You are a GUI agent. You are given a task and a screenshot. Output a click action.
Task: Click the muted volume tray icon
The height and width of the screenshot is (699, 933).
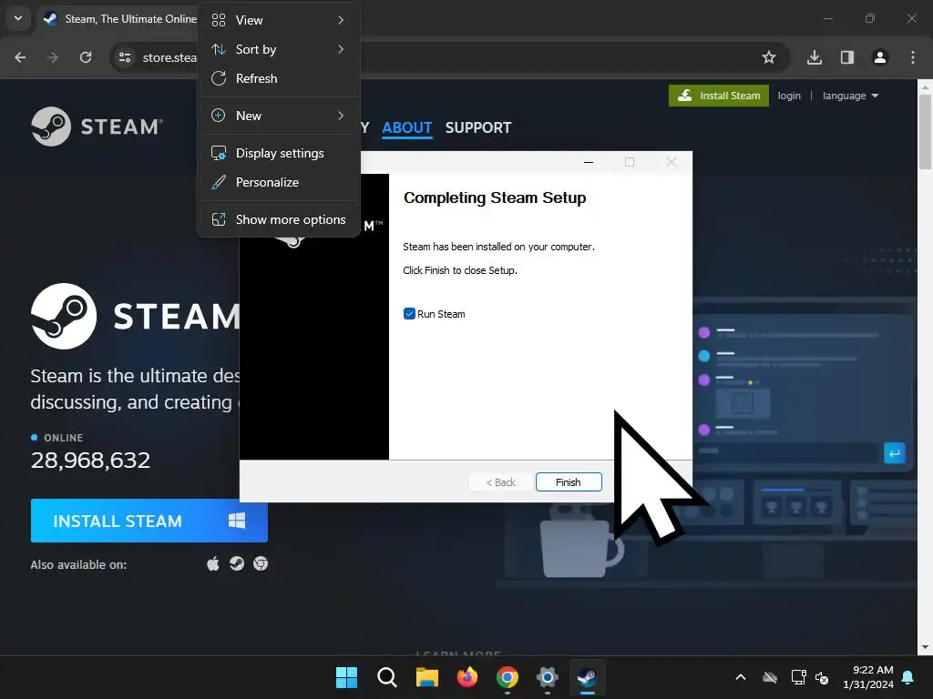[822, 677]
